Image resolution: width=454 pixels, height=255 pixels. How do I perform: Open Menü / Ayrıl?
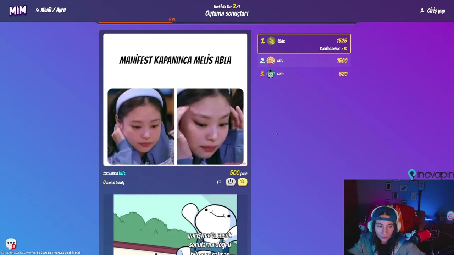pos(51,10)
